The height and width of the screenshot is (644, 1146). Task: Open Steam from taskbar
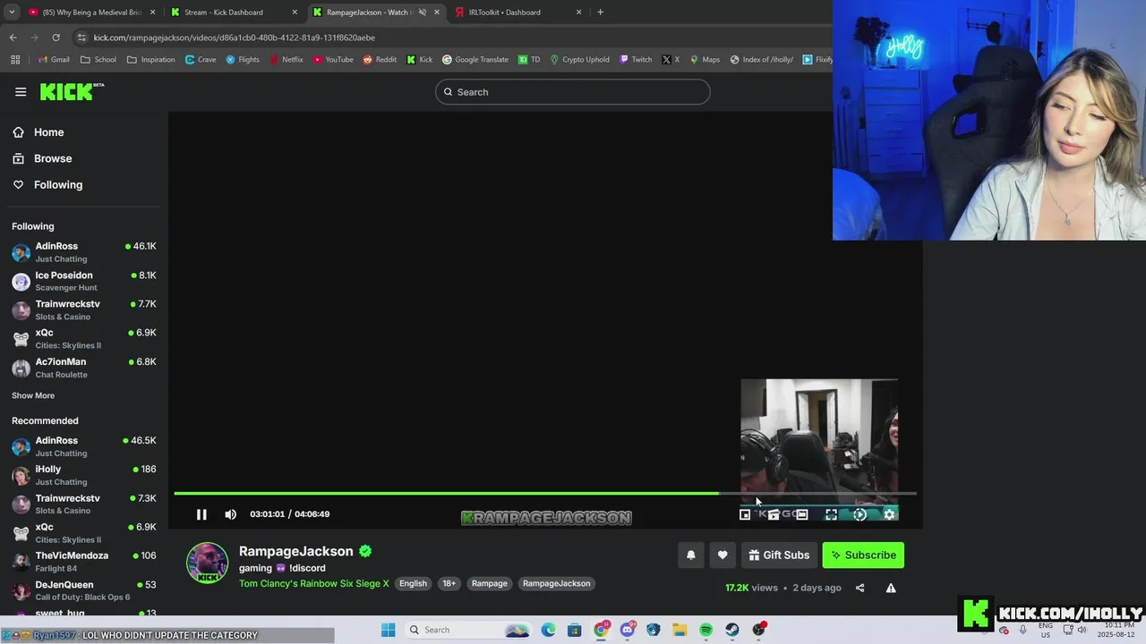pyautogui.click(x=732, y=630)
